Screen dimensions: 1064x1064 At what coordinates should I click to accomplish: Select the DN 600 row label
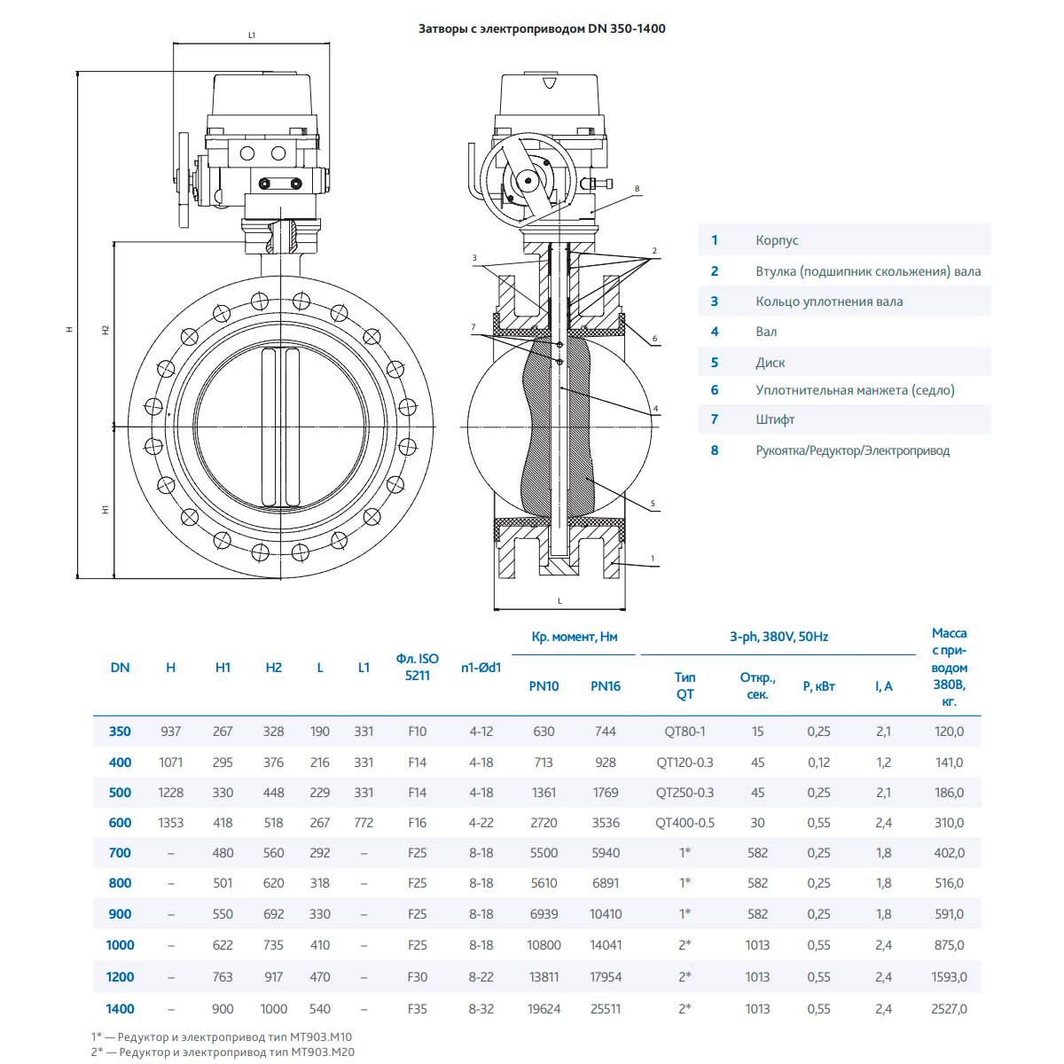click(x=120, y=823)
